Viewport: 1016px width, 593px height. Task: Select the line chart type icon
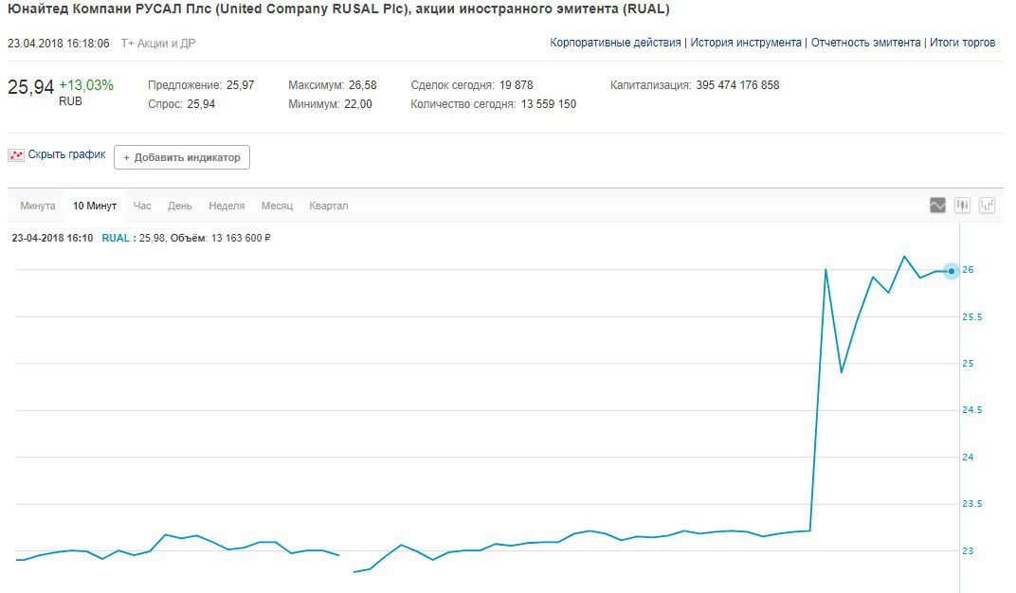(937, 206)
